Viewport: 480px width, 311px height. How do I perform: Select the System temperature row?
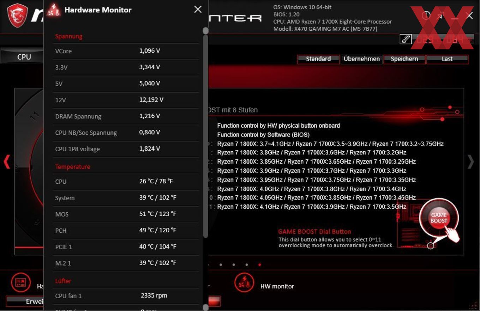coord(126,198)
